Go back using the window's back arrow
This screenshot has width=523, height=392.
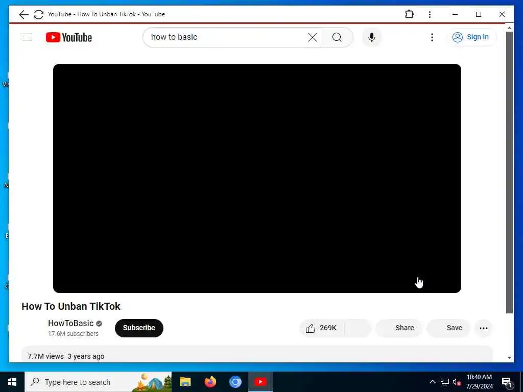coord(23,14)
